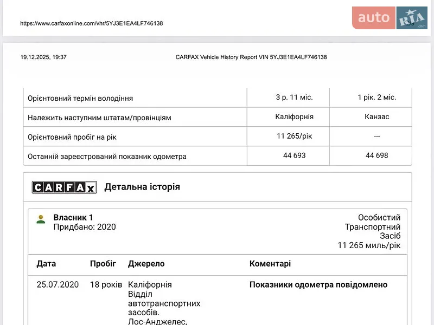Select comment 'Показники одометра повідомлено'
Screen dimensions: 434x325
[318, 285]
